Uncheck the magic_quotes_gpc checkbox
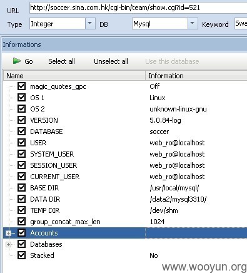This screenshot has width=247, height=273. point(21,86)
